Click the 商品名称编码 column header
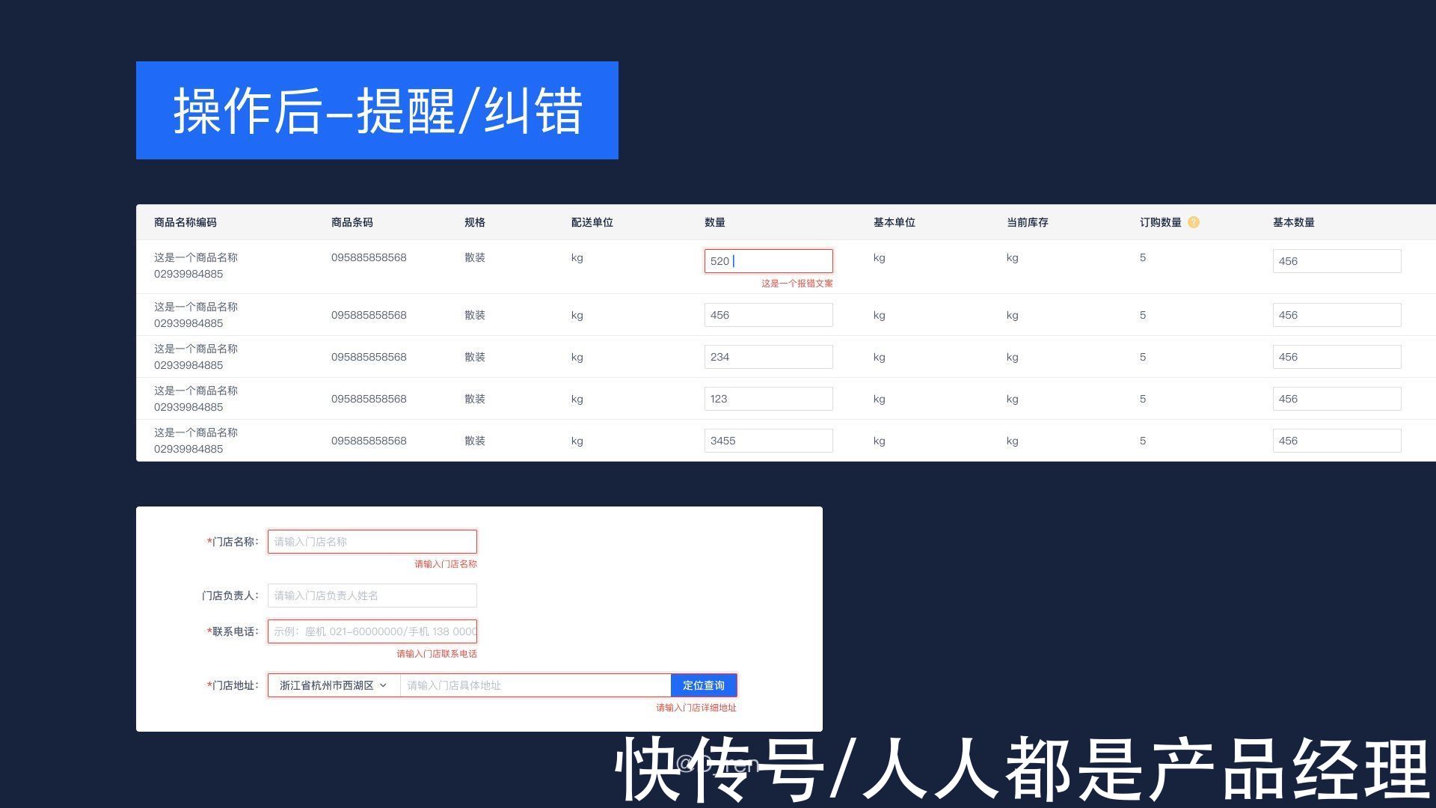Screen dimensions: 1436x808 pos(185,222)
